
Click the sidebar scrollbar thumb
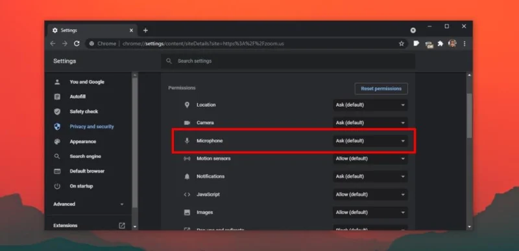pyautogui.click(x=135, y=142)
